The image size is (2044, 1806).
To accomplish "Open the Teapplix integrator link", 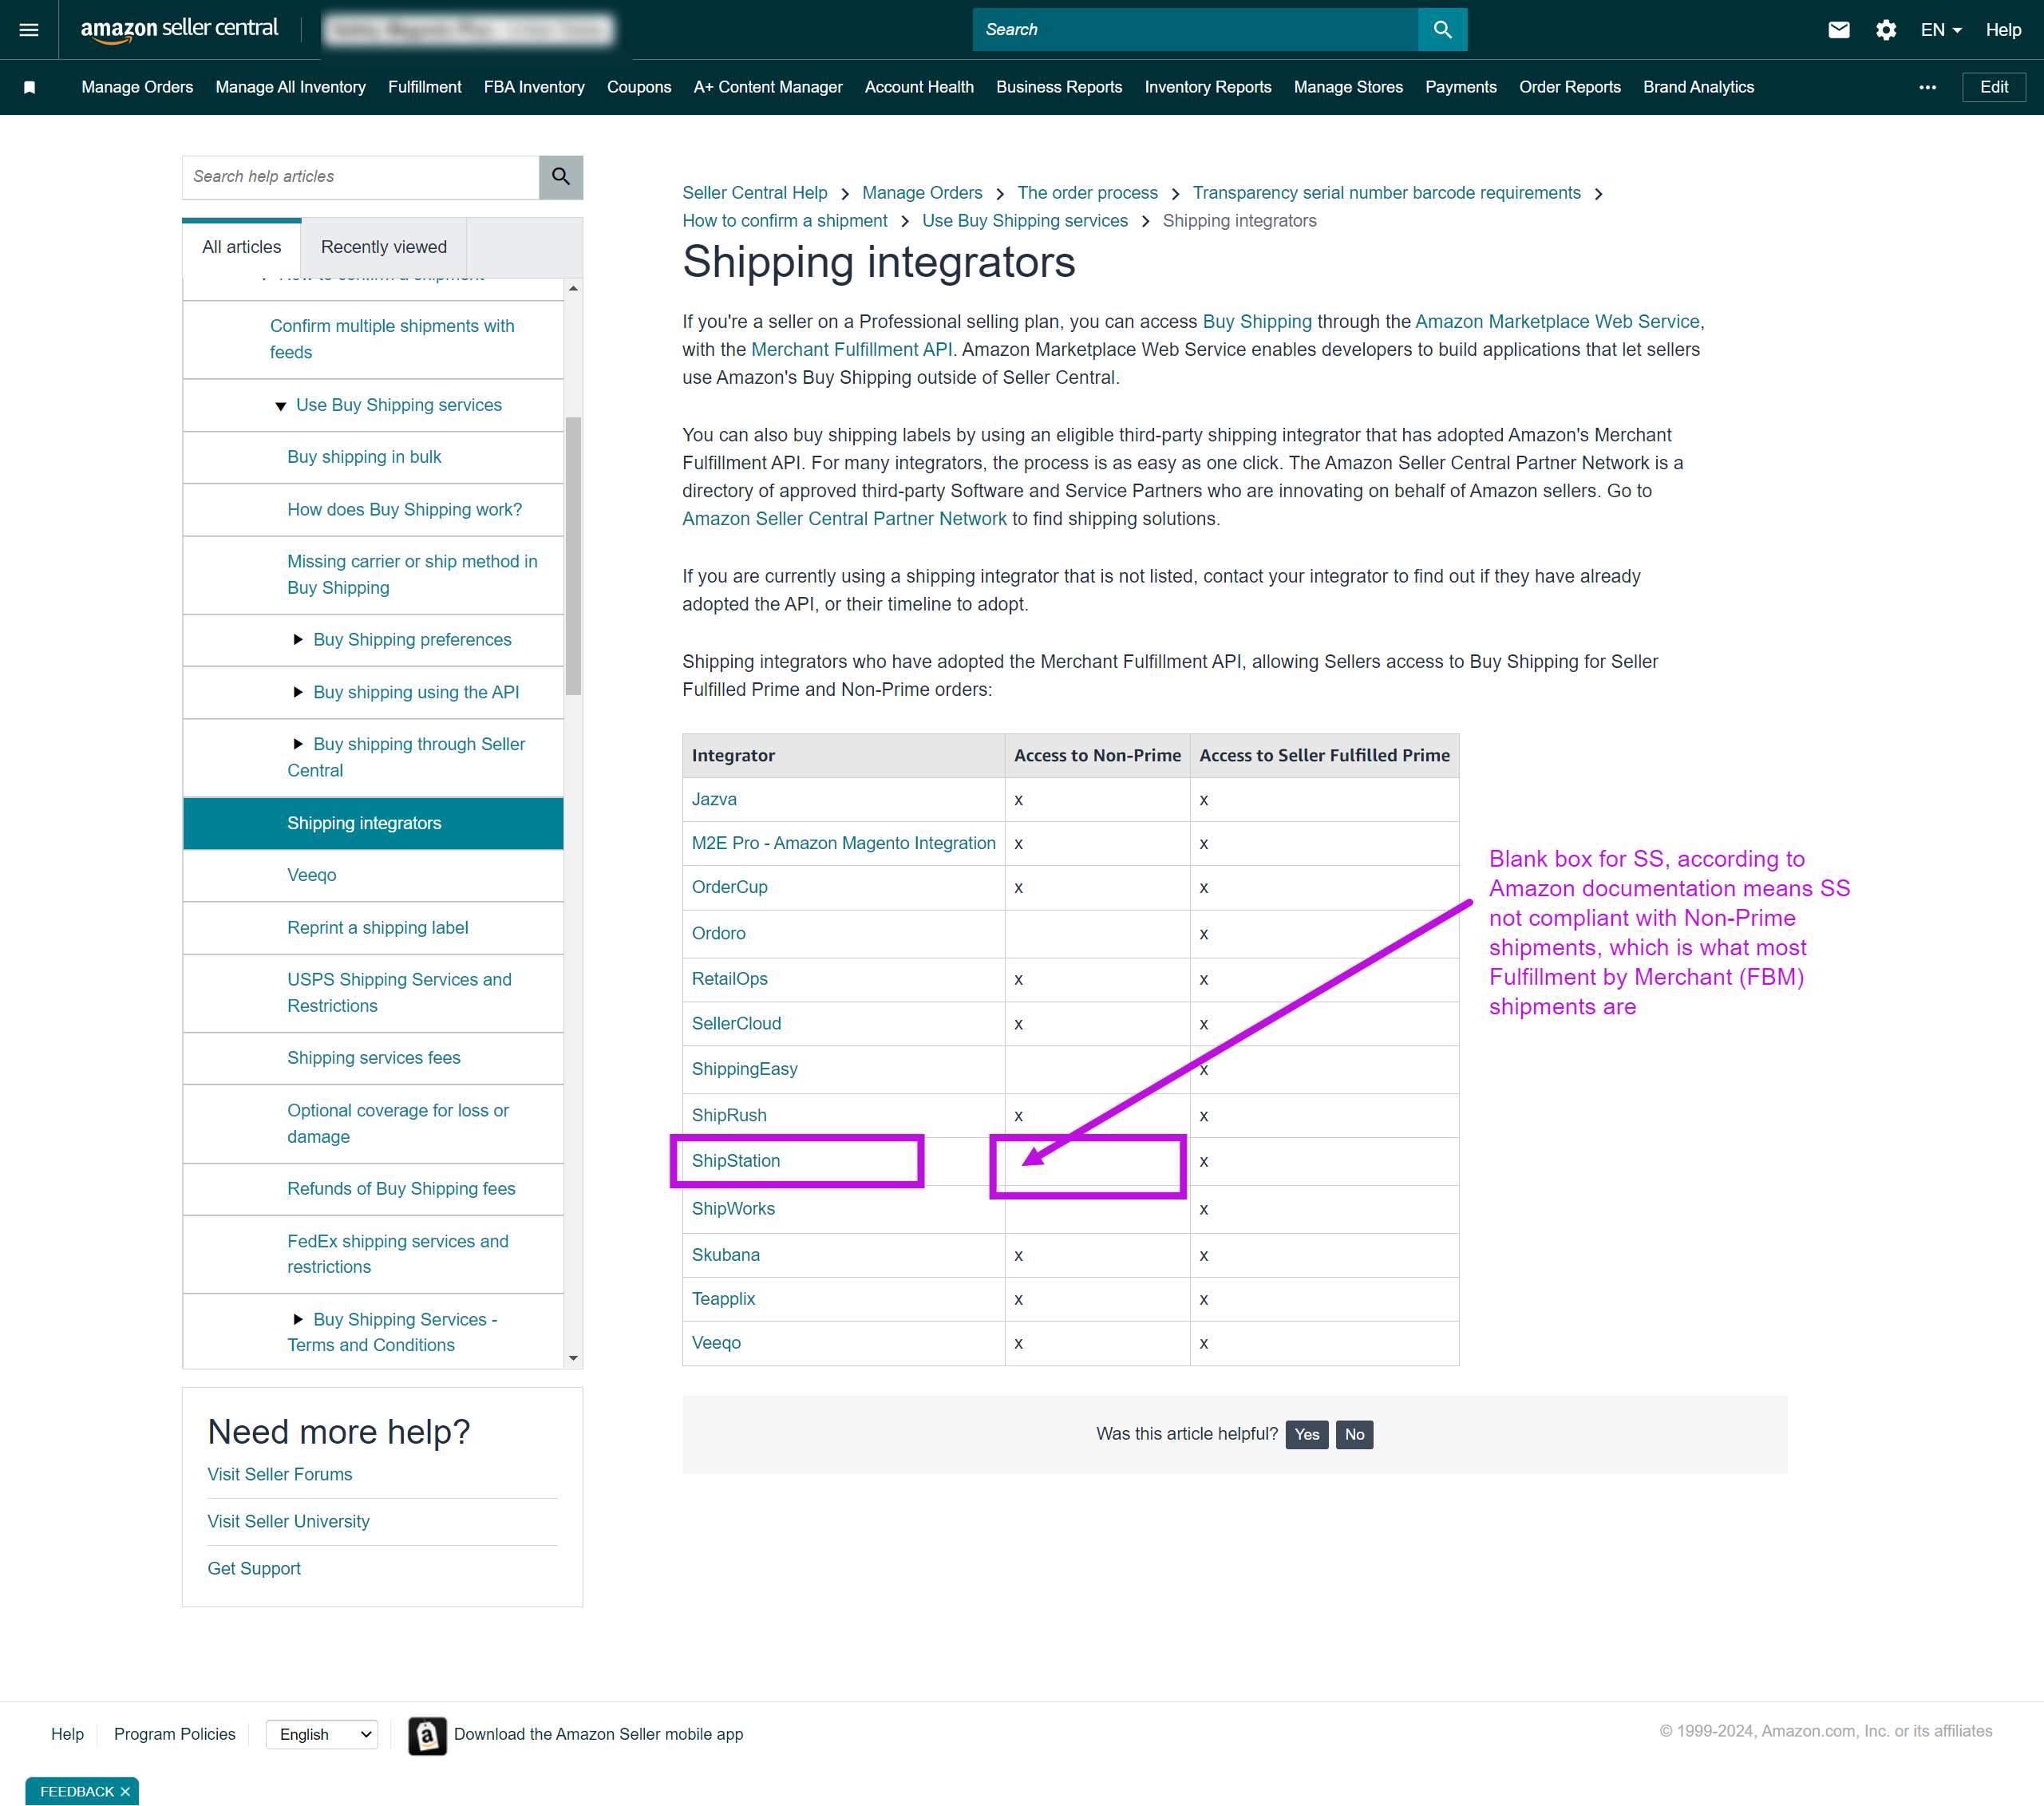I will 723,1300.
